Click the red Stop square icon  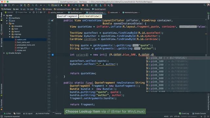point(83,5)
